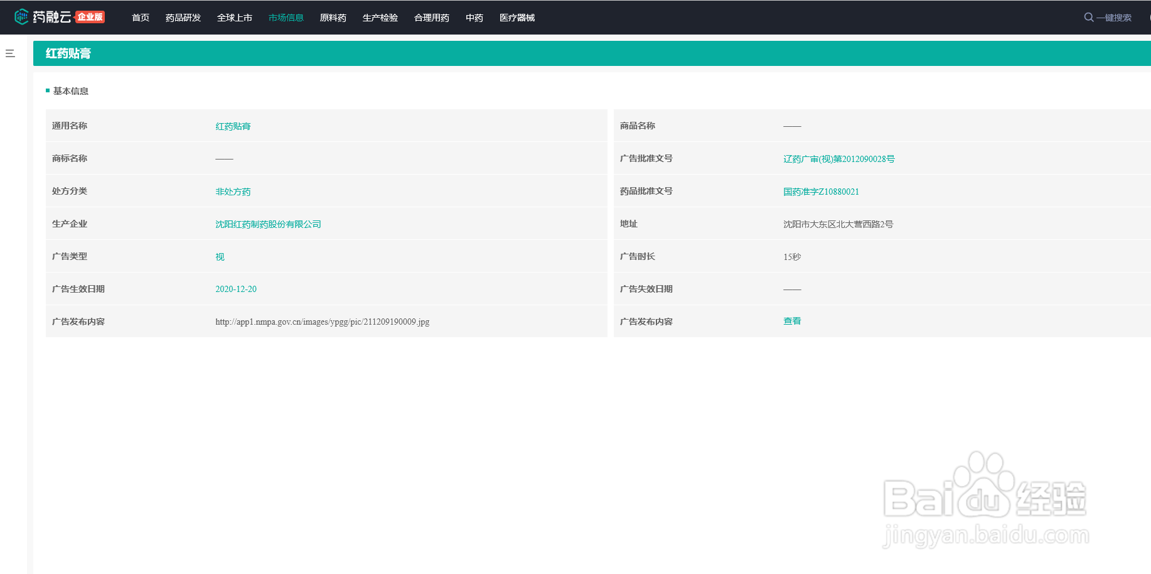
Task: Click the 红药贴膏 page title header
Action: click(x=68, y=53)
